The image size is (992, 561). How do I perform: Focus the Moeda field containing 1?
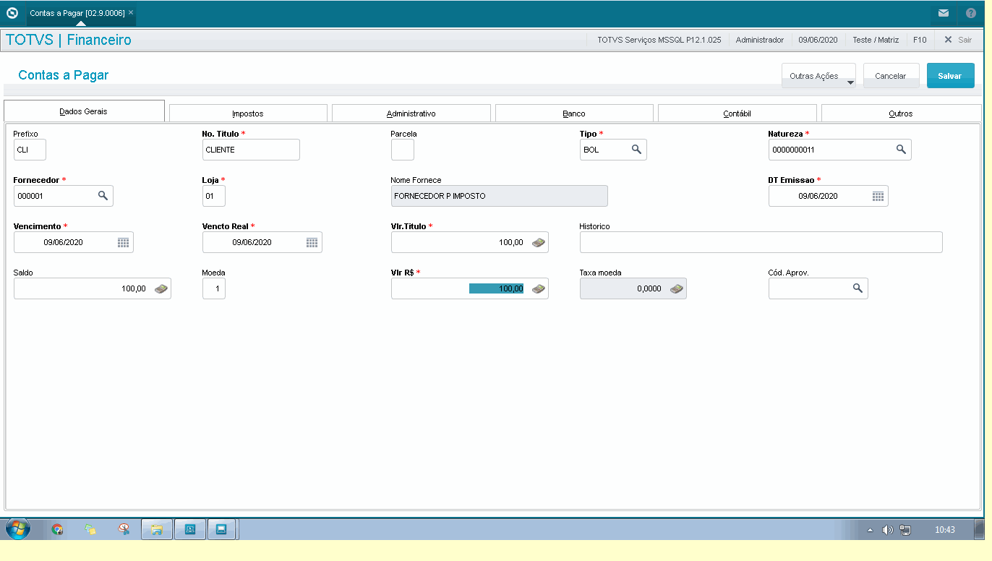click(x=214, y=288)
